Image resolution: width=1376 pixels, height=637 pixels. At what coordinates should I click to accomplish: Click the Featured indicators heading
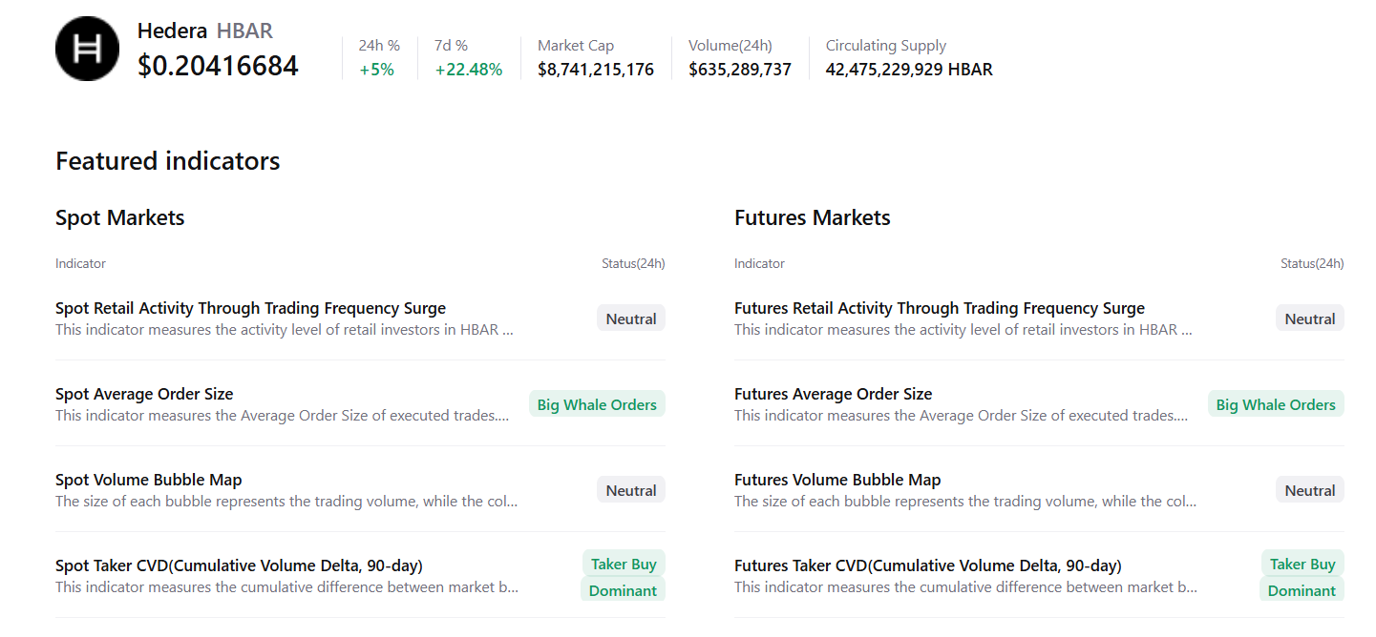tap(167, 160)
